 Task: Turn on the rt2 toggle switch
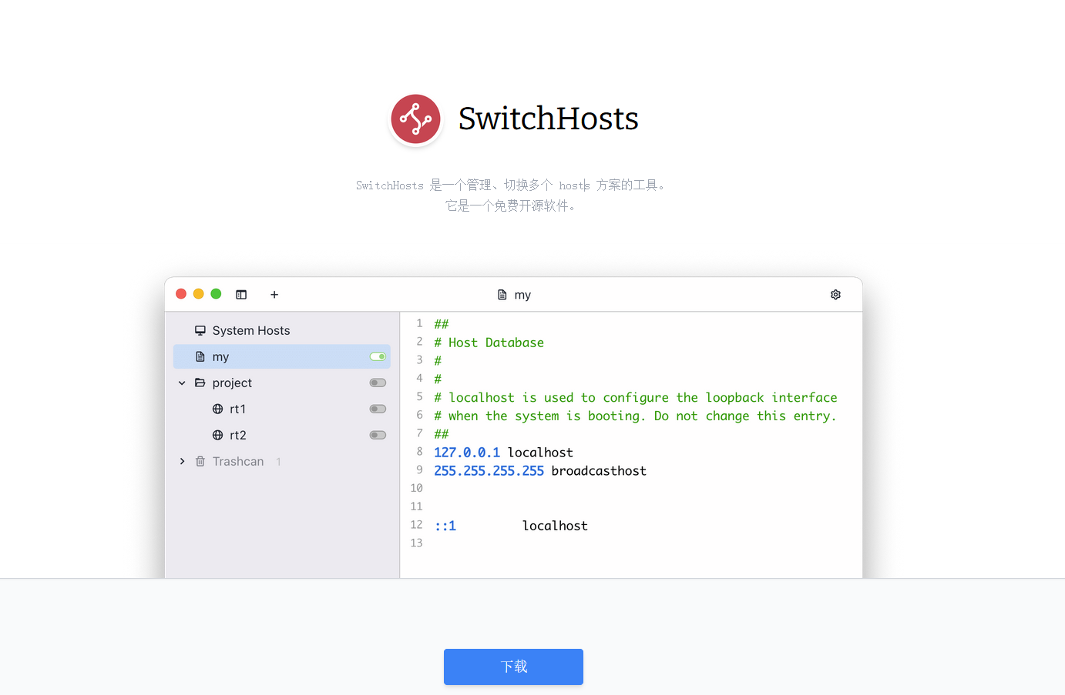[378, 435]
